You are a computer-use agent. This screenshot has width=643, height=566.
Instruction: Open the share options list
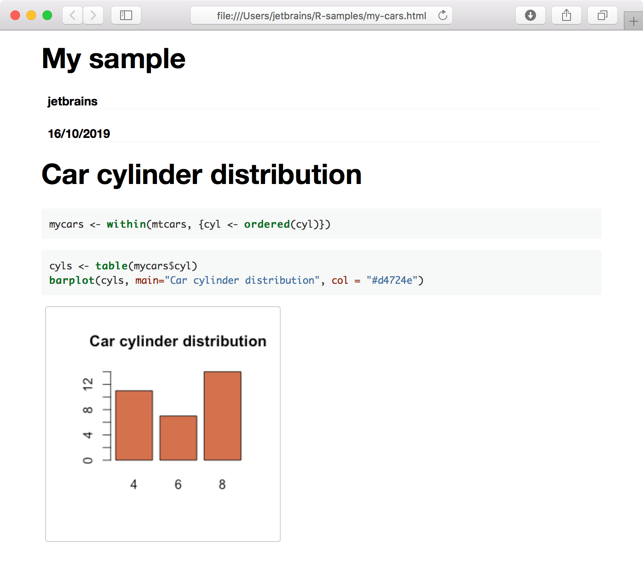[x=566, y=15]
